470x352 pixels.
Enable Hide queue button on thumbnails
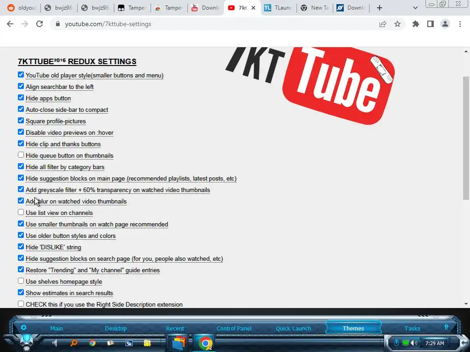pyautogui.click(x=21, y=155)
